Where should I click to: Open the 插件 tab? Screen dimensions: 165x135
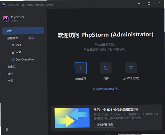point(10,74)
